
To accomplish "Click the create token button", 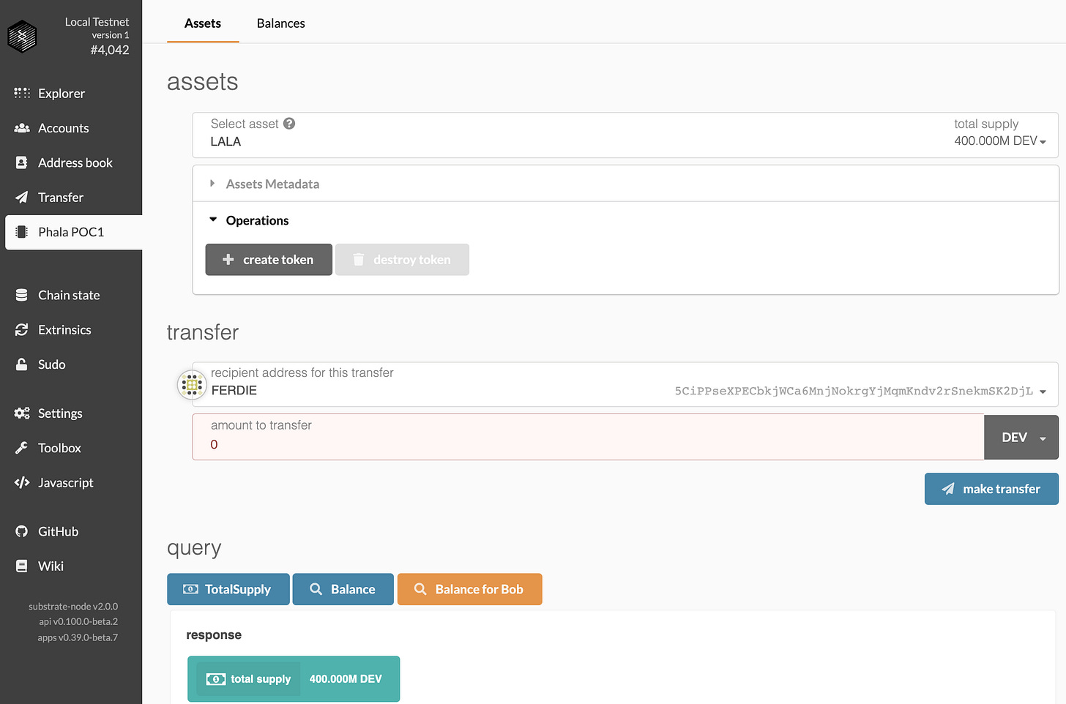I will tap(269, 260).
